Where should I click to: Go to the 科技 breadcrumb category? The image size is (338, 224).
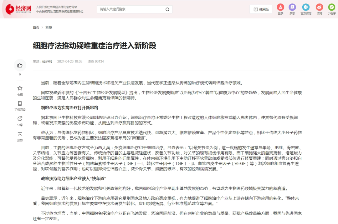click(49, 27)
